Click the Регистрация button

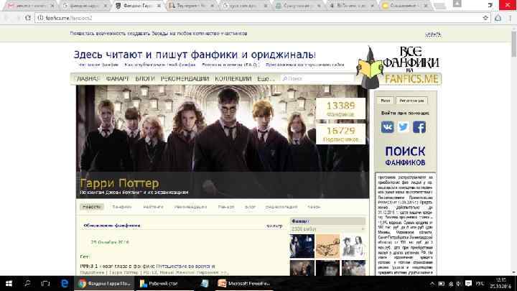pyautogui.click(x=411, y=101)
